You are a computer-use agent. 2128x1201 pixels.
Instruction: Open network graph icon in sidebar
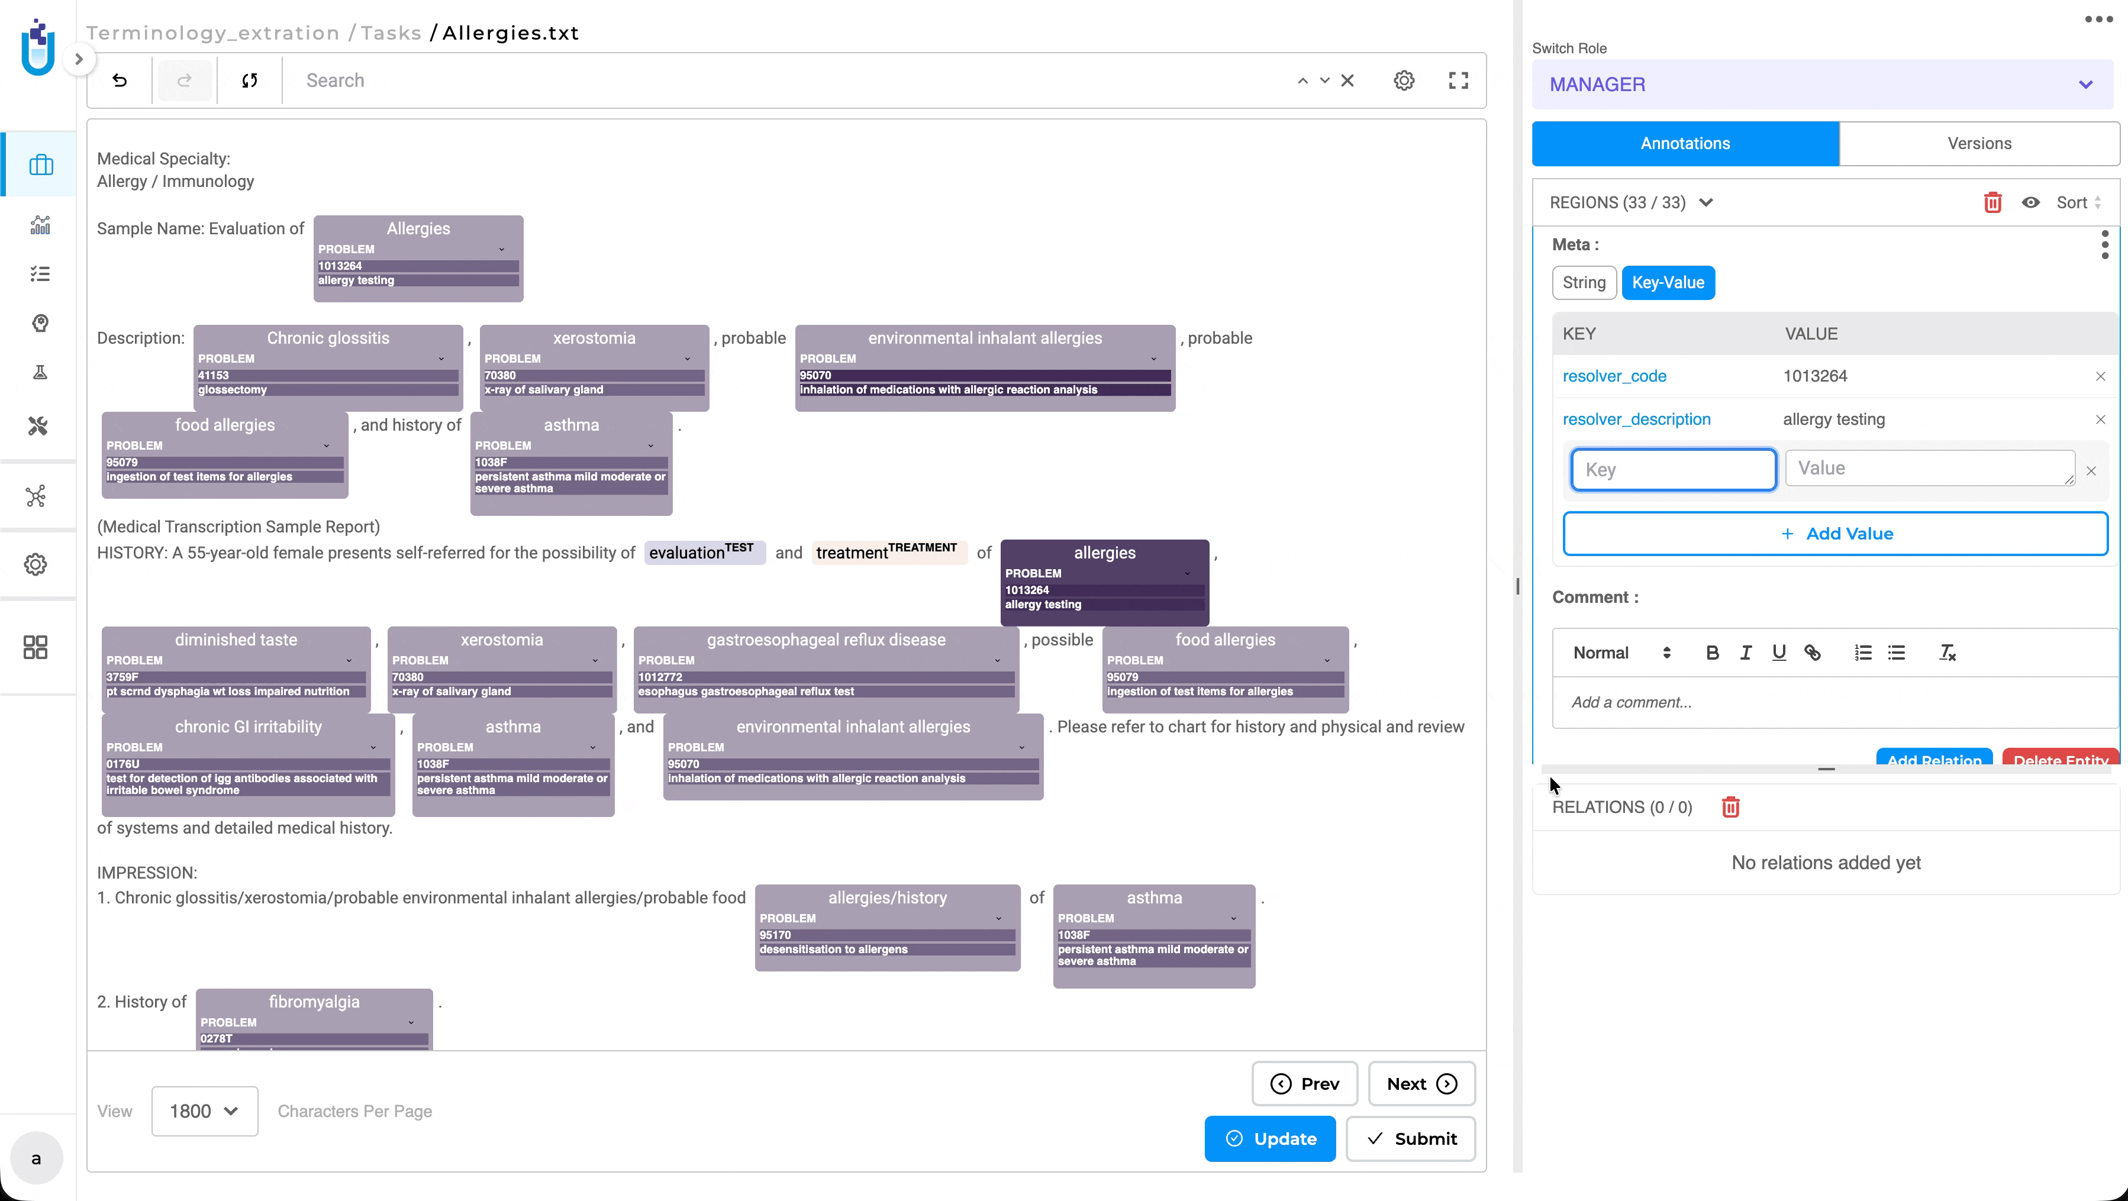coord(36,496)
